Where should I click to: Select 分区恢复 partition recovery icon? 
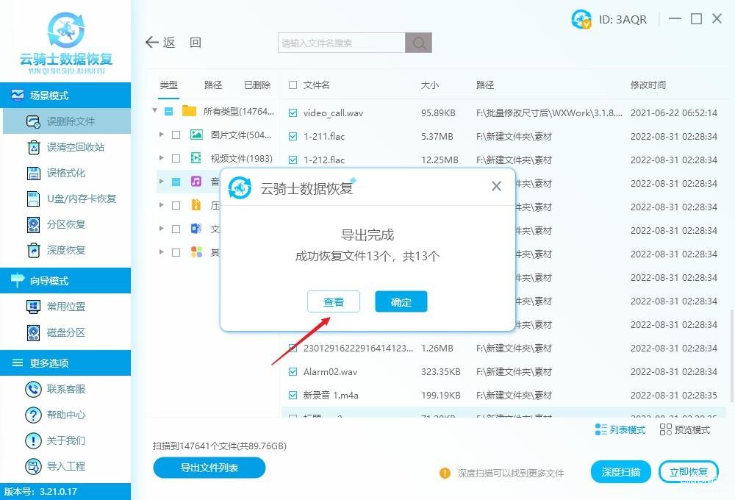34,225
